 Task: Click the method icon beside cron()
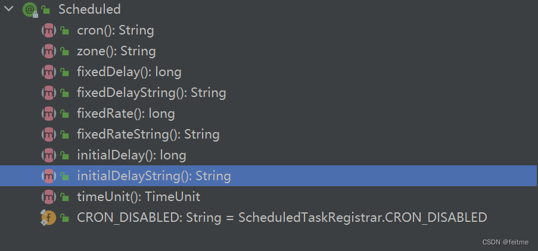click(x=48, y=30)
